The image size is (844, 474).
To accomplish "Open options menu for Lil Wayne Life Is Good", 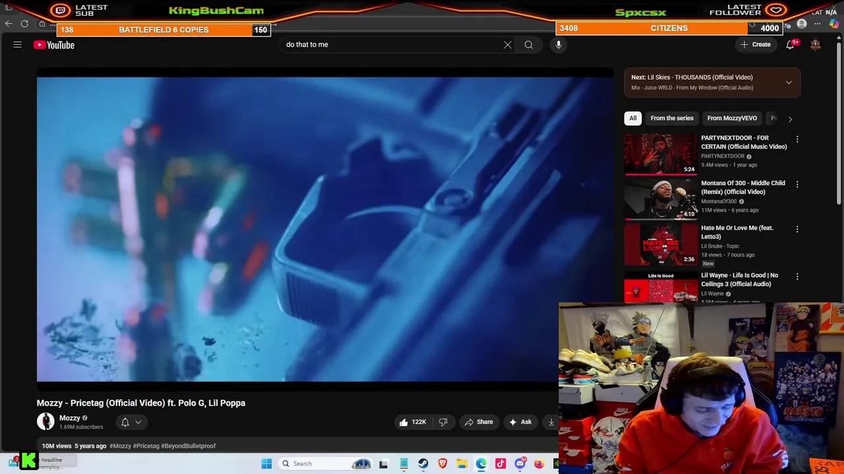I will (797, 276).
